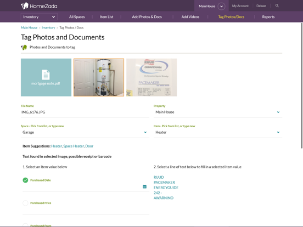The image size is (303, 227).
Task: Select the Tag Photos/Docs tab
Action: (231, 17)
